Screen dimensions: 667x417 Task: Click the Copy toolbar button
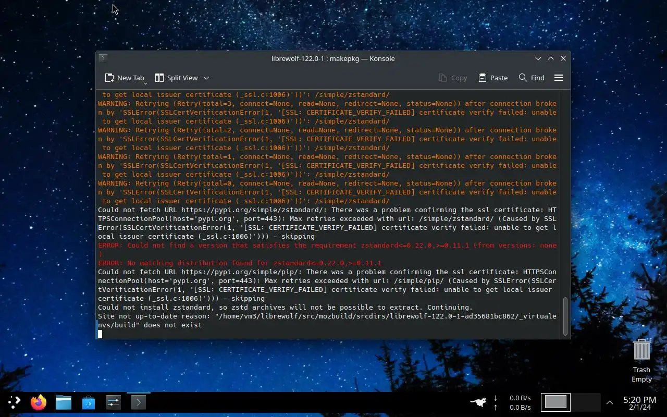point(453,78)
